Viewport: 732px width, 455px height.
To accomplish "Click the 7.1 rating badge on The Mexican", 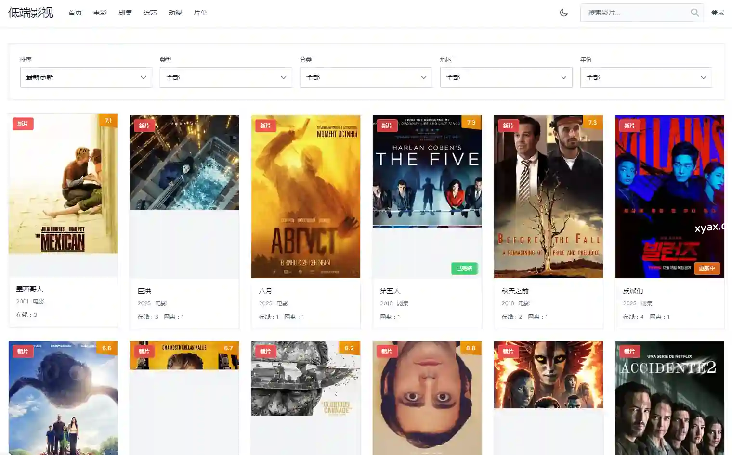I will (108, 121).
